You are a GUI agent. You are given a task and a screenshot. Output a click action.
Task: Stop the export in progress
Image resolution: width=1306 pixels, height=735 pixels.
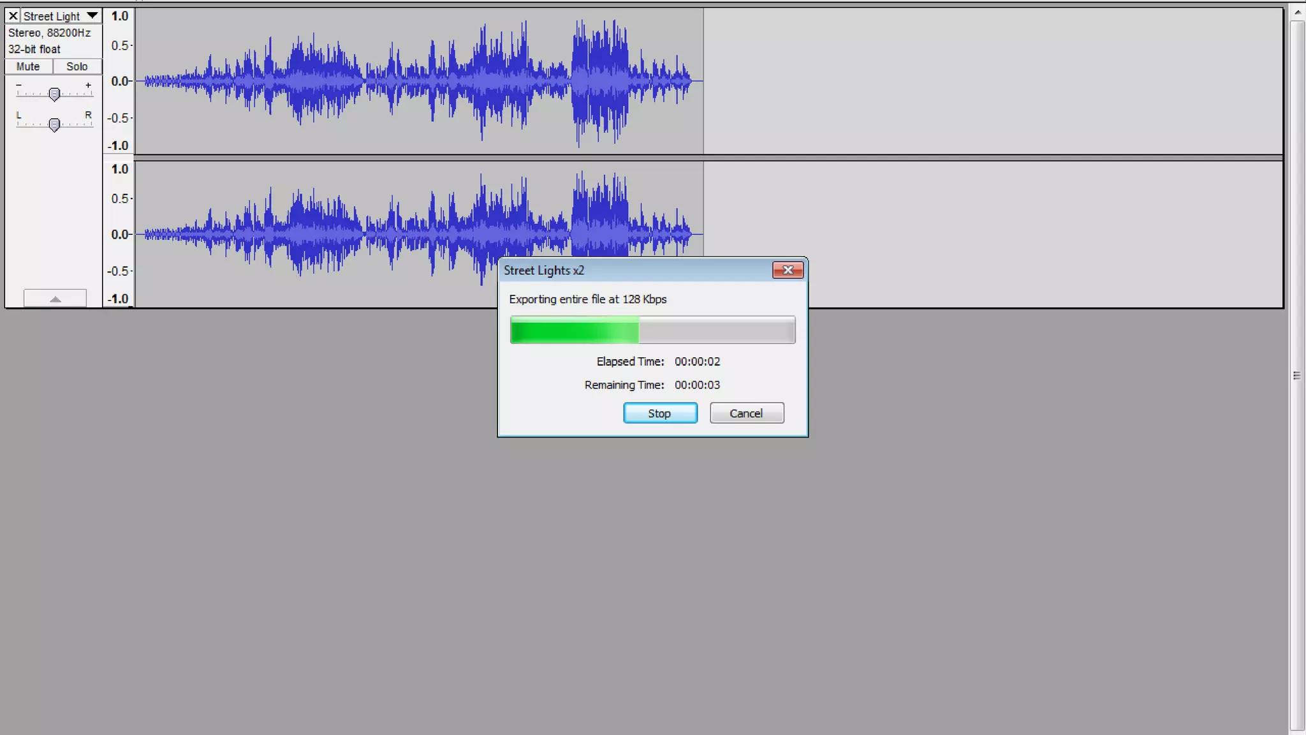pyautogui.click(x=660, y=413)
